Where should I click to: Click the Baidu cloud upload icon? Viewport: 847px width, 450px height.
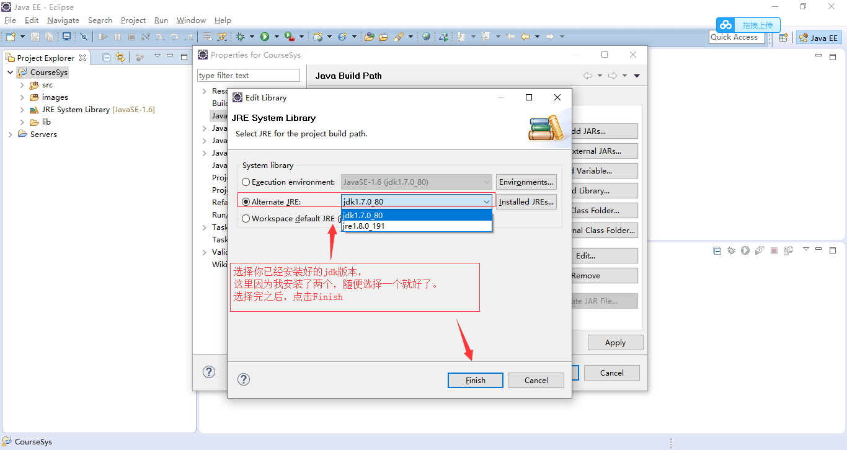pyautogui.click(x=725, y=25)
